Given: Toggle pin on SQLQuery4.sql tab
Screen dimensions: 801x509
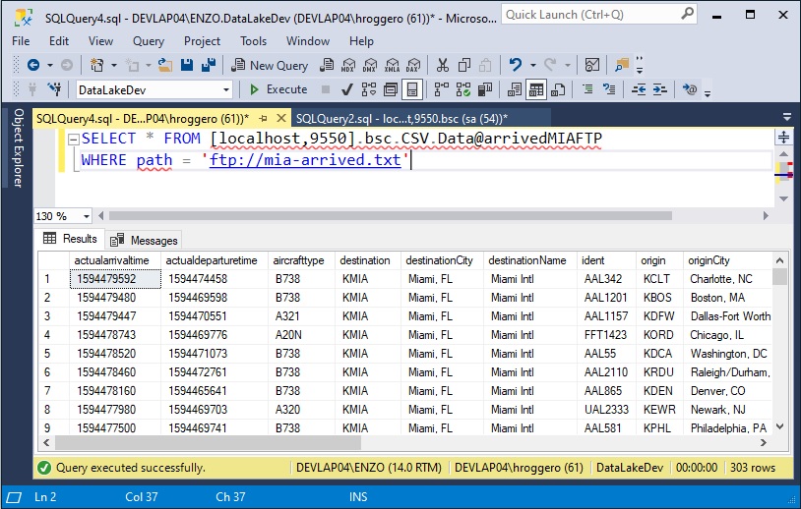Looking at the screenshot, I should [263, 118].
